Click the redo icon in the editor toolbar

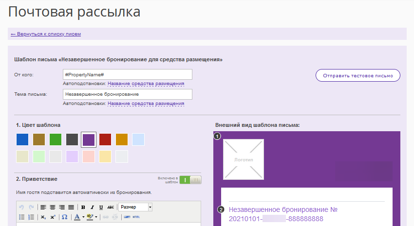(x=31, y=208)
